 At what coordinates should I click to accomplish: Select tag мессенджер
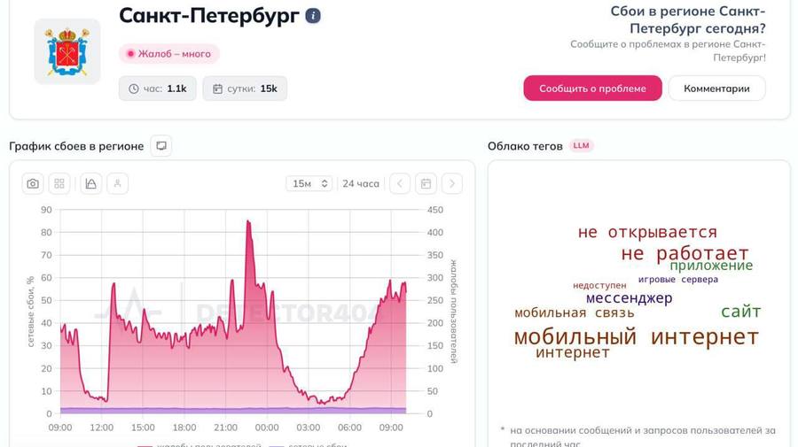(x=629, y=298)
